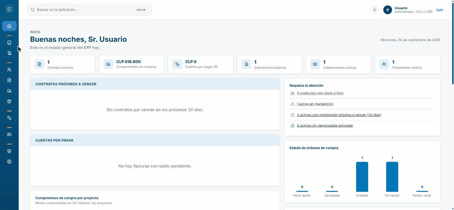The width and height of the screenshot is (454, 210).
Task: Click 'Estado de órdenes de compra' heading
Action: point(314,148)
